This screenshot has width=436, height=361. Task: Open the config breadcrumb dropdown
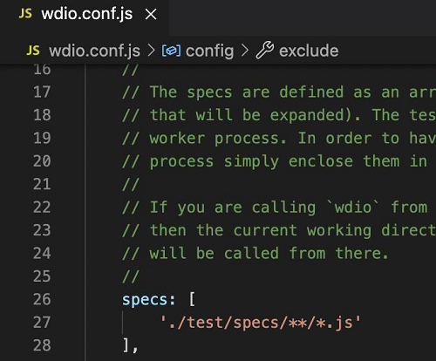[209, 51]
